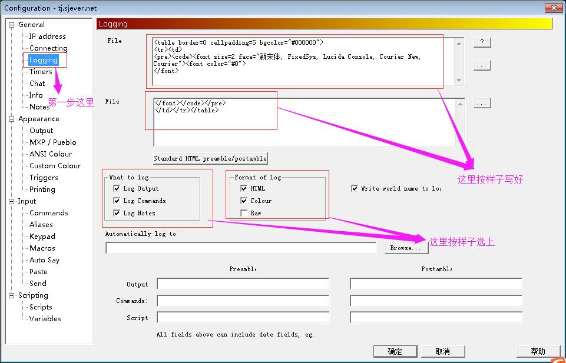
Task: Open ANSI Colour settings
Action: tap(51, 154)
